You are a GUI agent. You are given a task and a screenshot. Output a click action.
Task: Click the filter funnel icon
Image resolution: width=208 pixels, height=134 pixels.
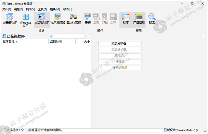click(51, 36)
